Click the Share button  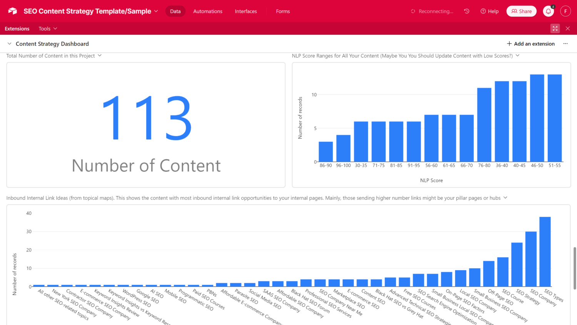point(521,11)
